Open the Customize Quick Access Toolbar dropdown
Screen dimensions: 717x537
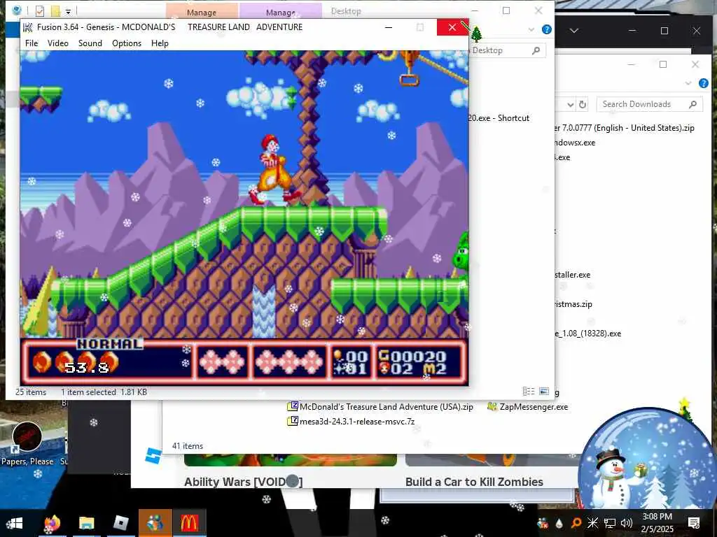(x=68, y=11)
